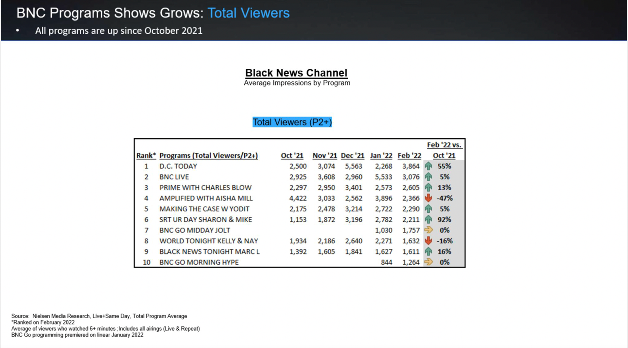Viewport: 628px width, 348px height.
Task: Click the 'Black News Channel' heading
Action: (296, 73)
